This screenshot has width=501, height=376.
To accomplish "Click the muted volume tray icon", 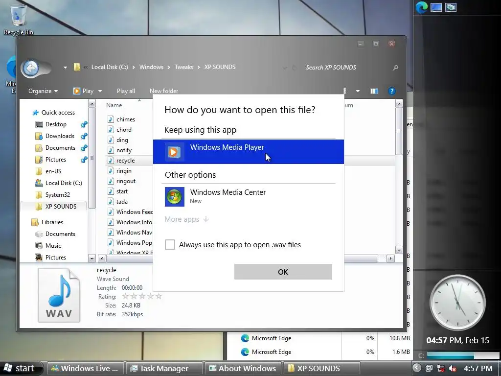I will [x=453, y=369].
